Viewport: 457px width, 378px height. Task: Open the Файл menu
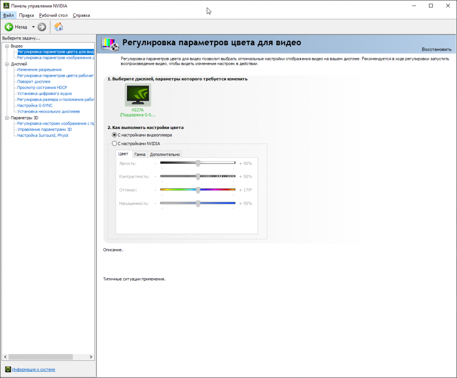click(8, 15)
